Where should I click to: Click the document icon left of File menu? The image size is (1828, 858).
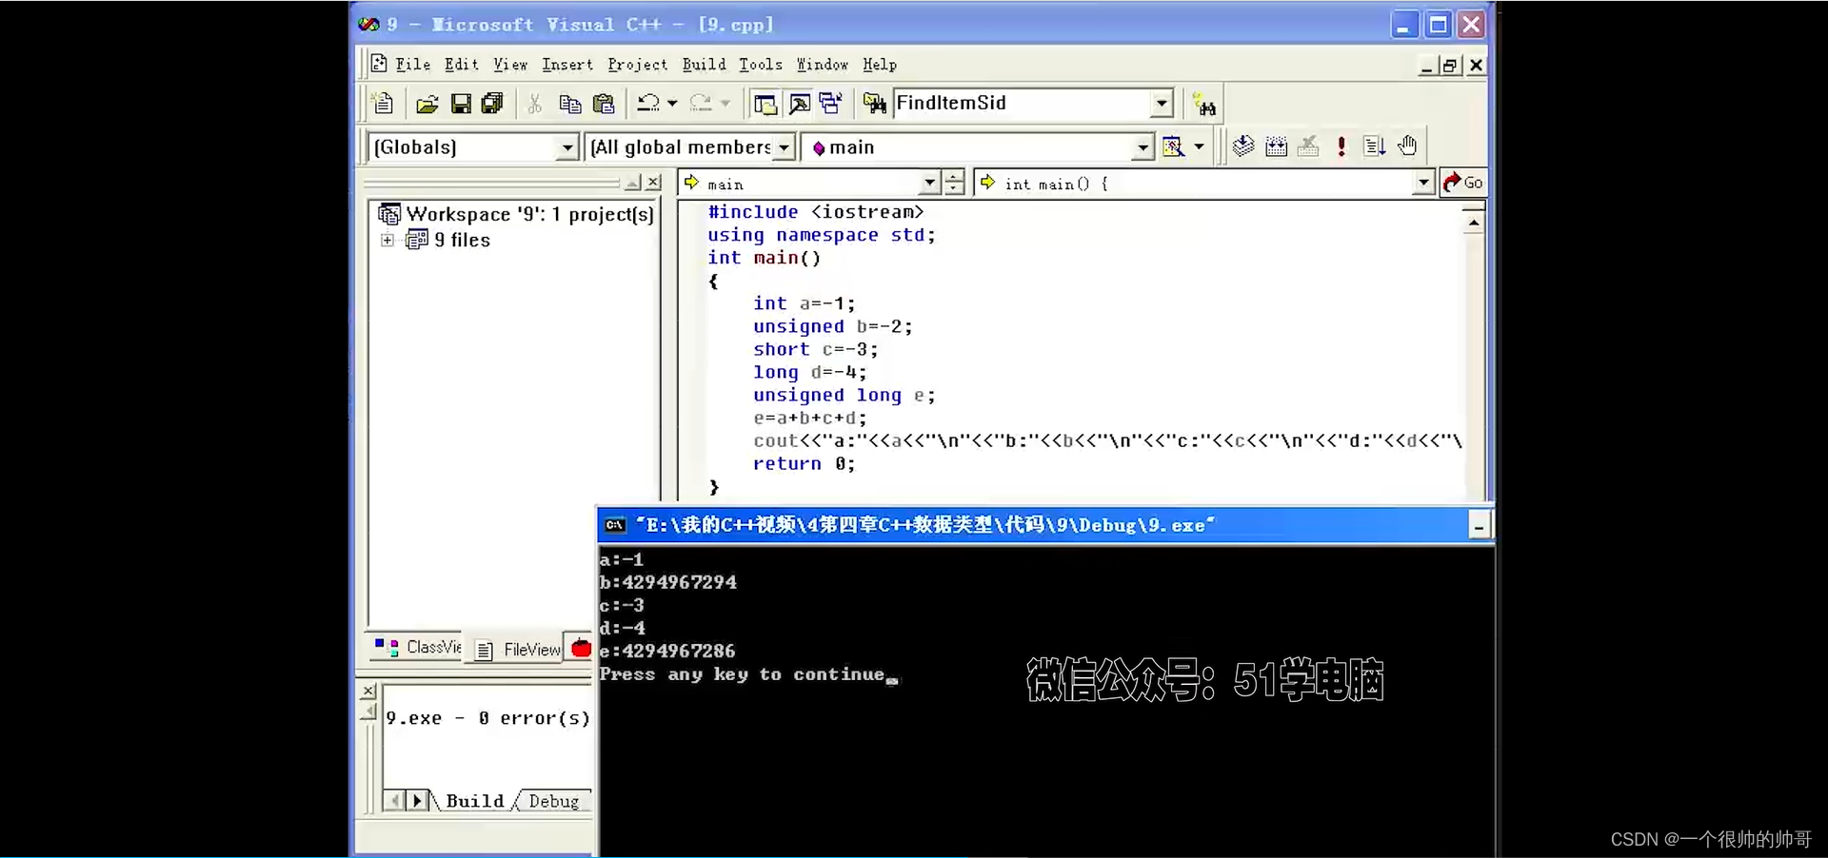pos(379,64)
